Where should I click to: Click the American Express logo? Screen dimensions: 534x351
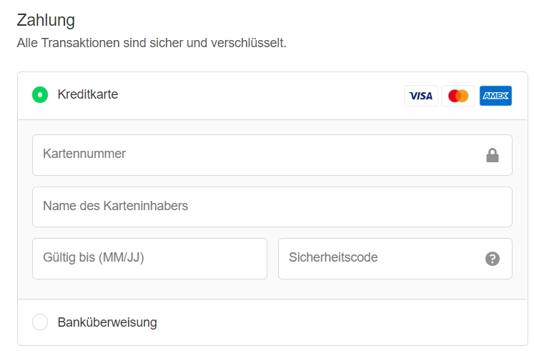pos(495,96)
